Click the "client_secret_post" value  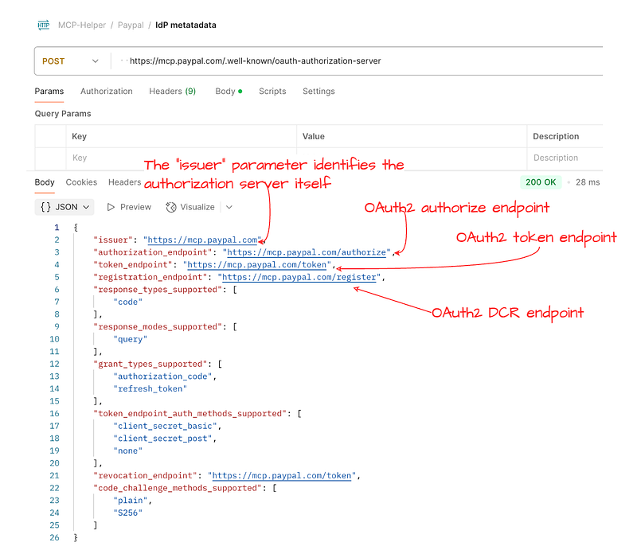(162, 439)
